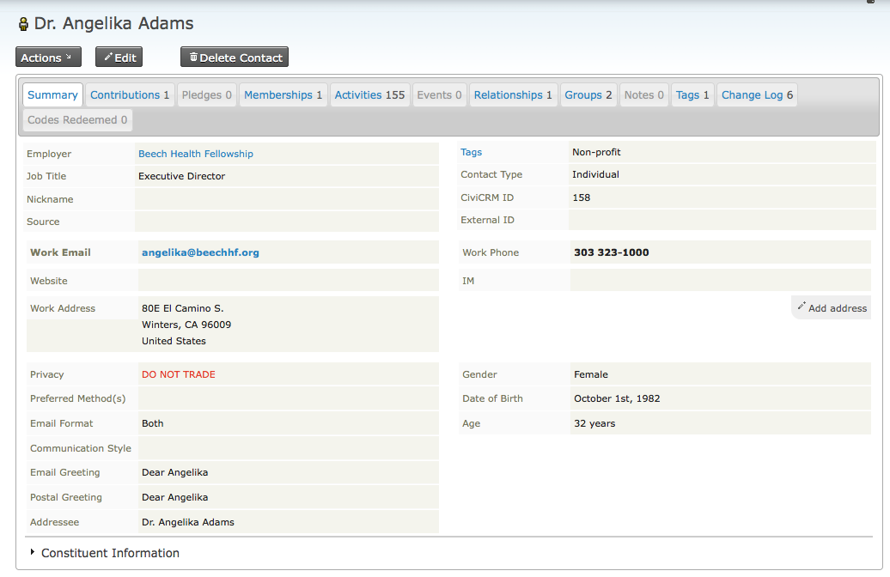View the Groups tab
Image resolution: width=890 pixels, height=577 pixels.
coord(588,94)
